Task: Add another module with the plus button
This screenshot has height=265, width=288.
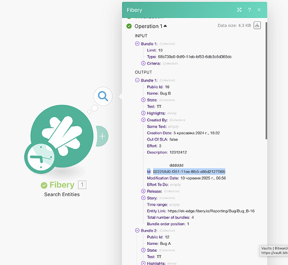Action: pos(102,136)
